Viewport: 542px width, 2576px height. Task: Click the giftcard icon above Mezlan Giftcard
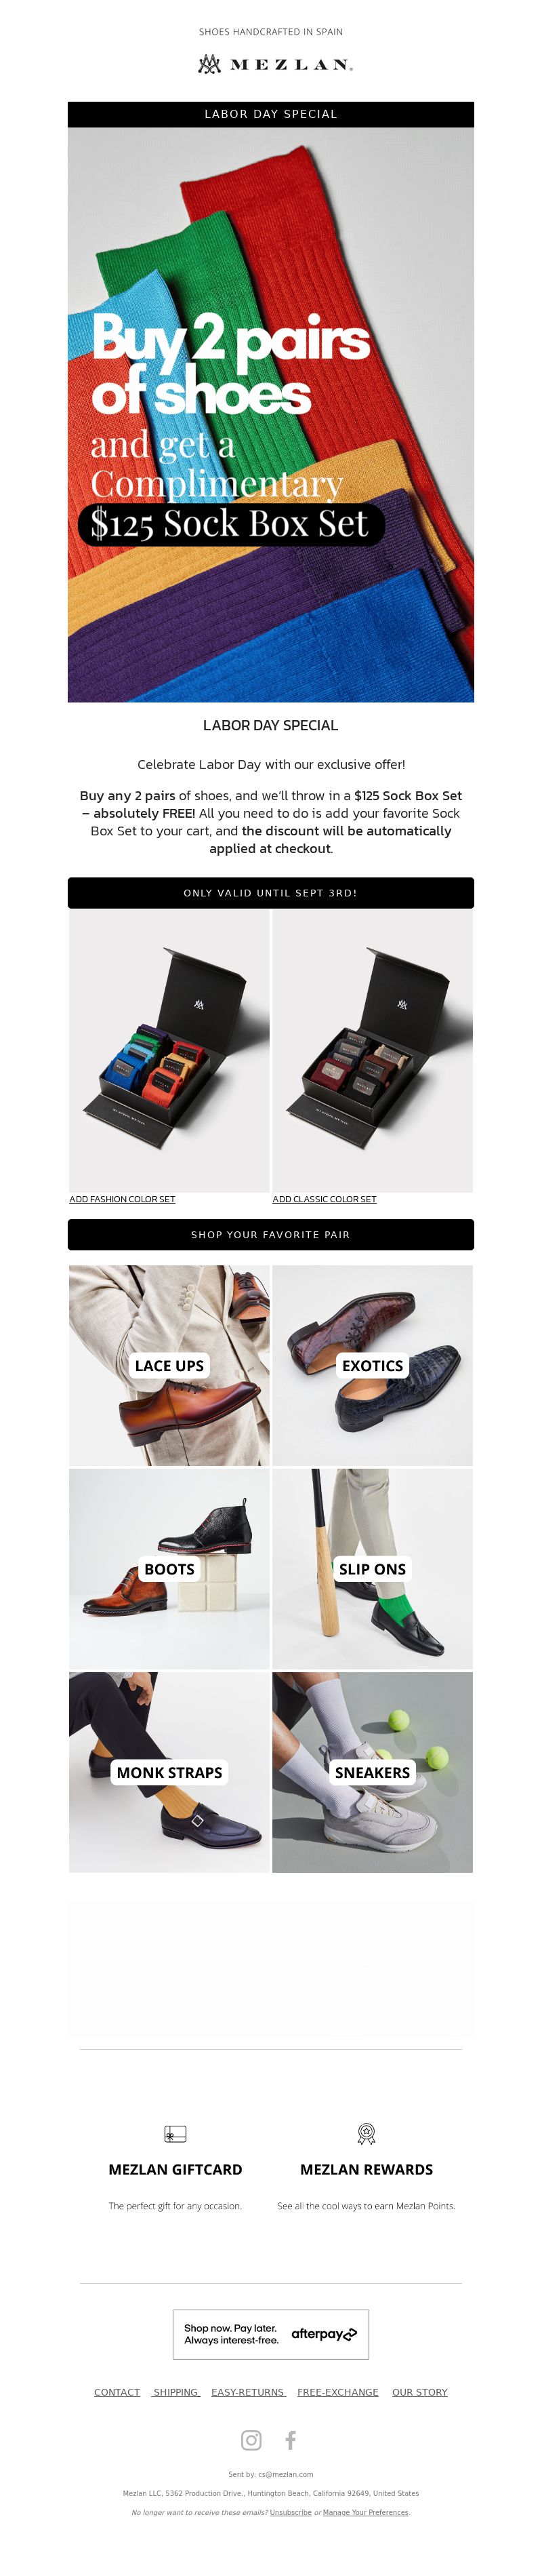tap(175, 2133)
